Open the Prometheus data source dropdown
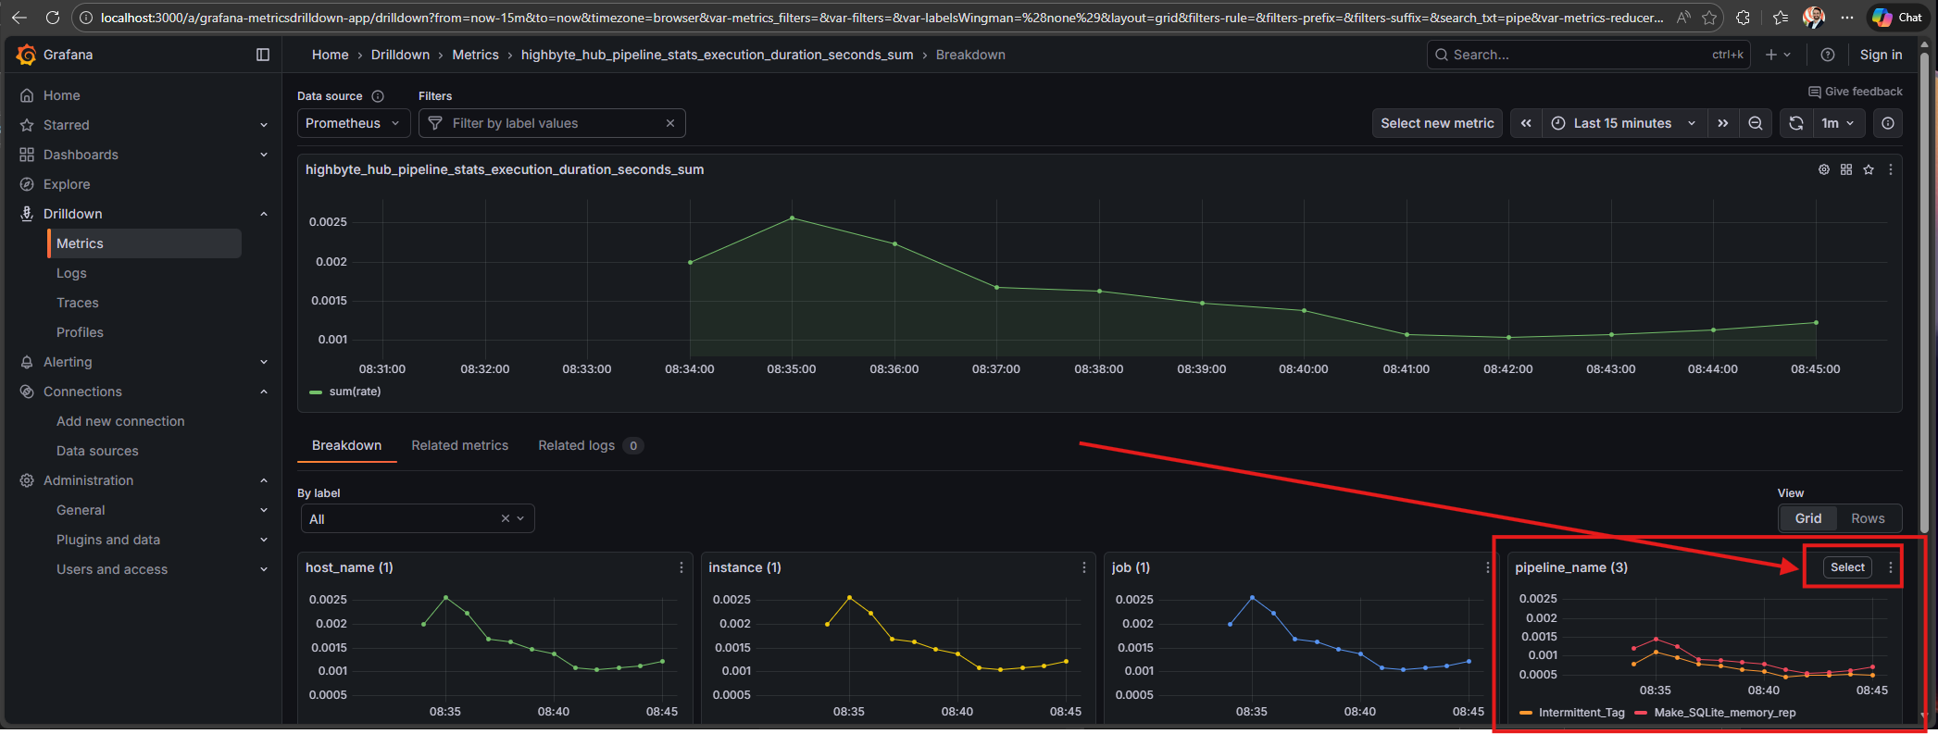 pos(353,123)
